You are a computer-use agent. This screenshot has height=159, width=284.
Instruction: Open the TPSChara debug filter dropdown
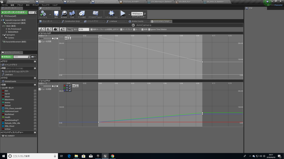coord(137,14)
